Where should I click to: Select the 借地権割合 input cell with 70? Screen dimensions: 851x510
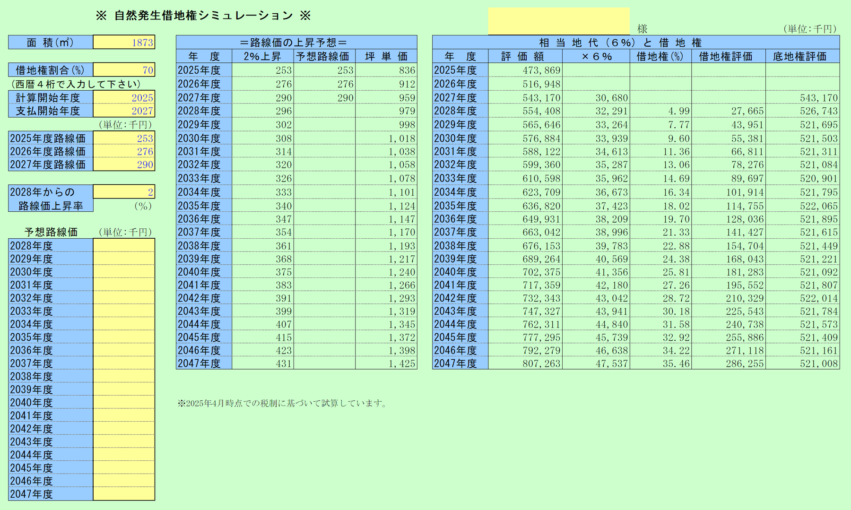click(x=124, y=70)
